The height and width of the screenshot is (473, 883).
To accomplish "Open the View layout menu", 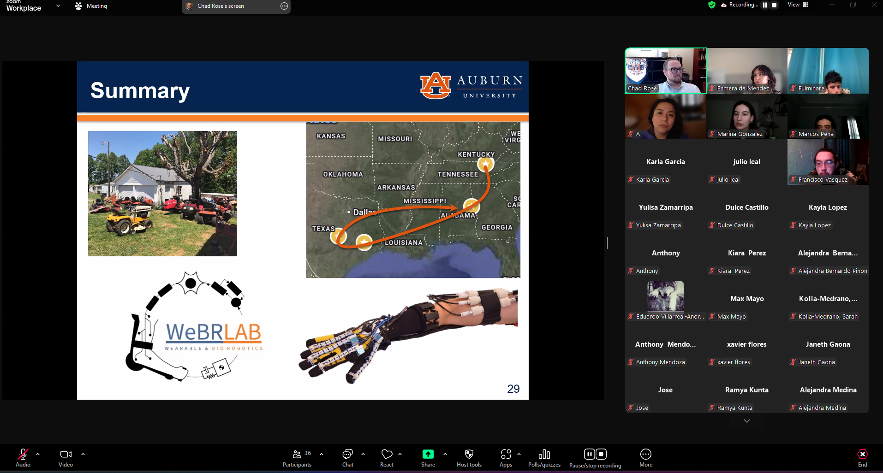I will point(798,5).
